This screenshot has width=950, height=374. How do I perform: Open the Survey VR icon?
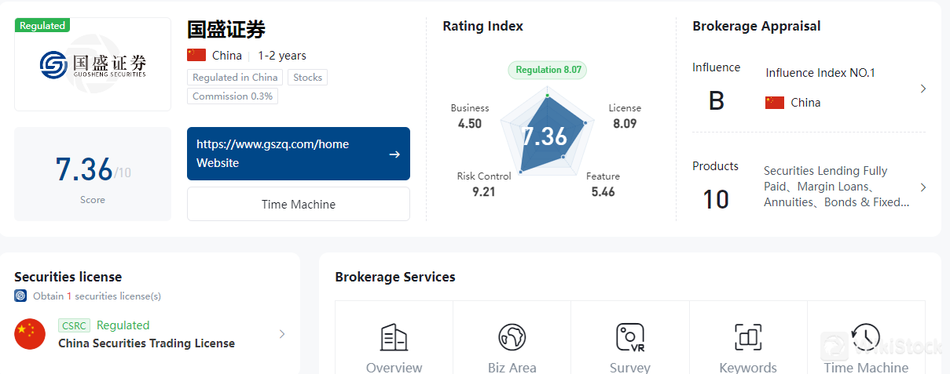[x=629, y=337]
